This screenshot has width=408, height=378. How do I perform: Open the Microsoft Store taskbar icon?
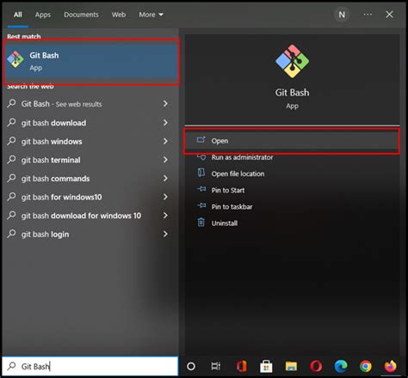point(266,366)
